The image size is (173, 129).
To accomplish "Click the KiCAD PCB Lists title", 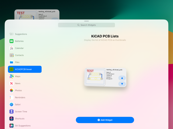I will pos(105,36).
